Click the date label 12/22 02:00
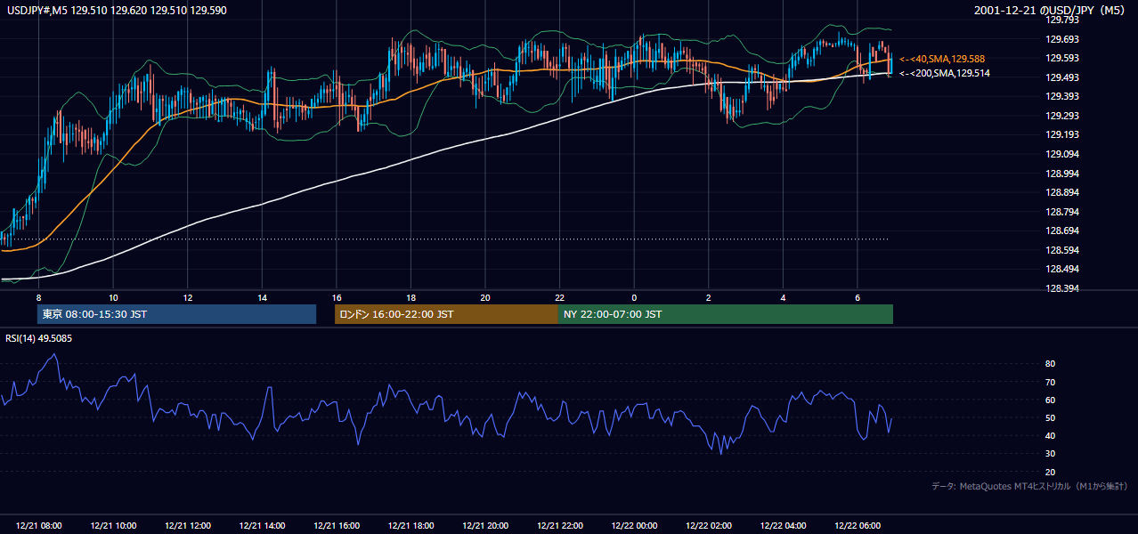The height and width of the screenshot is (534, 1138). (708, 526)
